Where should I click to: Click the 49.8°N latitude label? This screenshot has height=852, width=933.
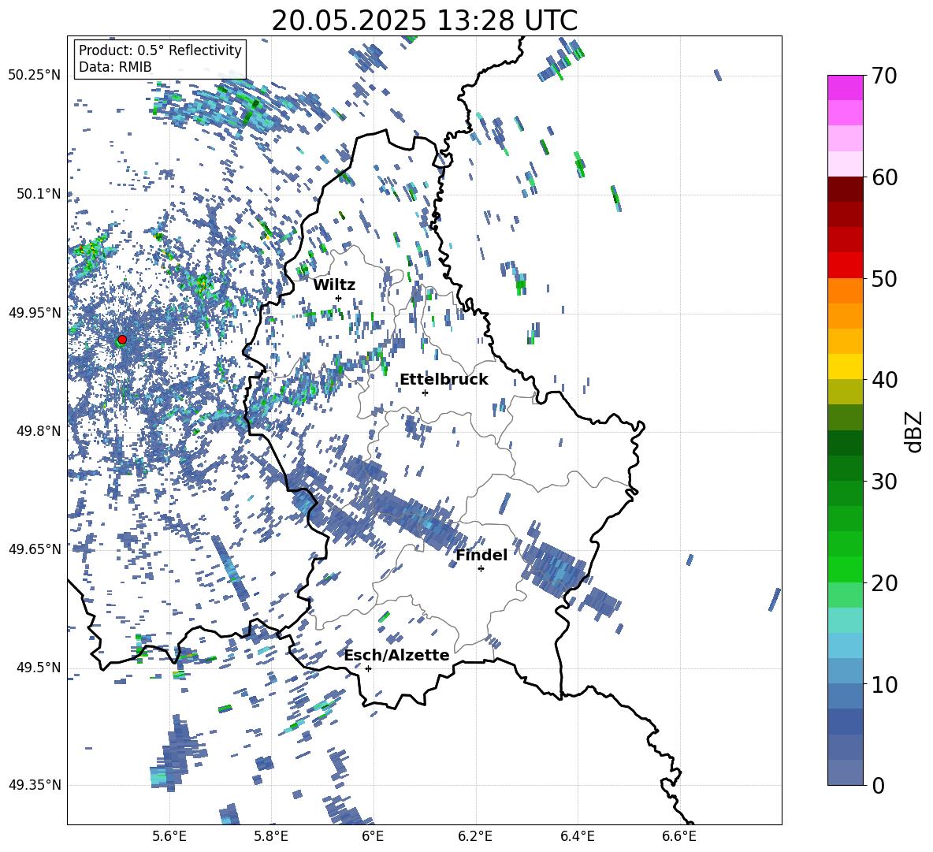point(38,431)
